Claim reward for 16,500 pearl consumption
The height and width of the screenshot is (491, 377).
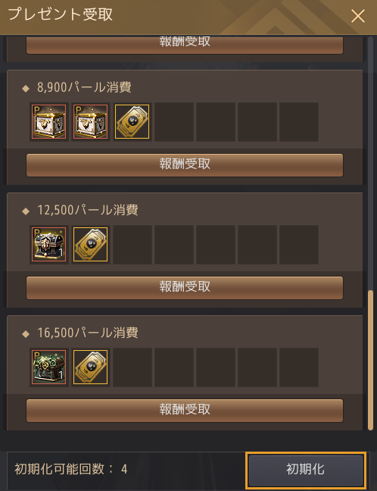coord(185,410)
